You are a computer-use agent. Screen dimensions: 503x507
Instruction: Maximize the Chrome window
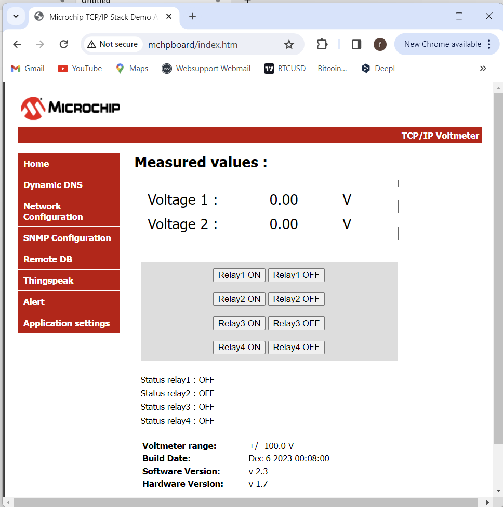tap(459, 16)
